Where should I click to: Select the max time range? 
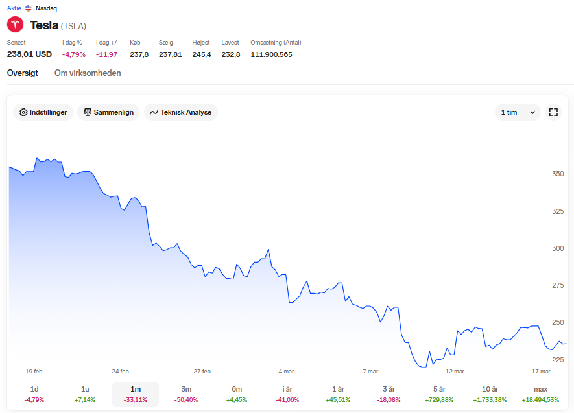[x=540, y=394]
